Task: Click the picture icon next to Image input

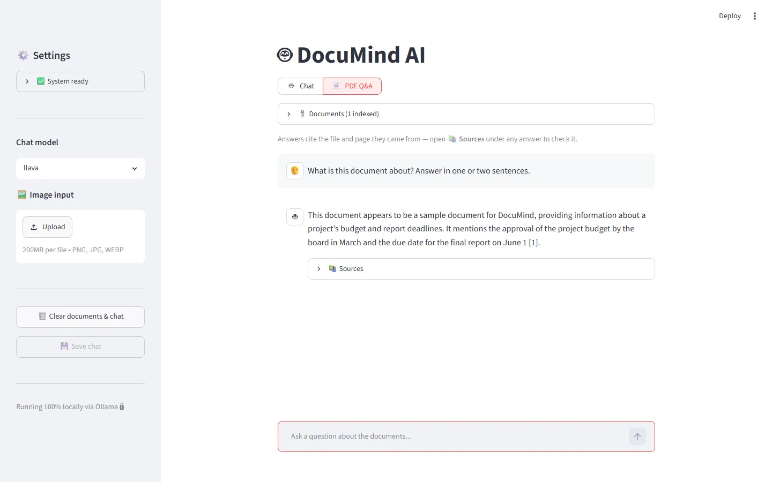Action: 22,194
